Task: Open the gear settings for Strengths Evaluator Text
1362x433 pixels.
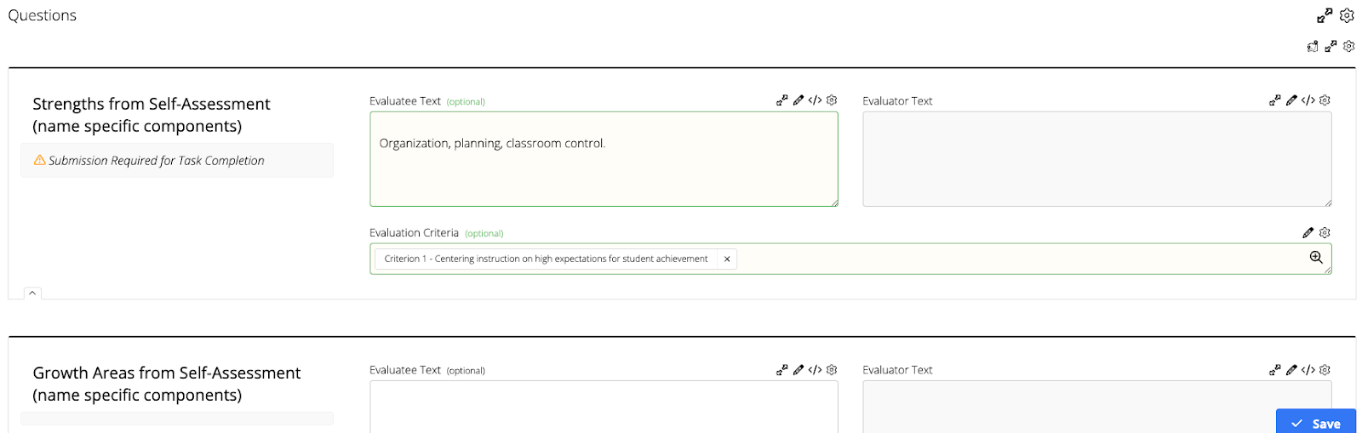Action: click(1325, 100)
